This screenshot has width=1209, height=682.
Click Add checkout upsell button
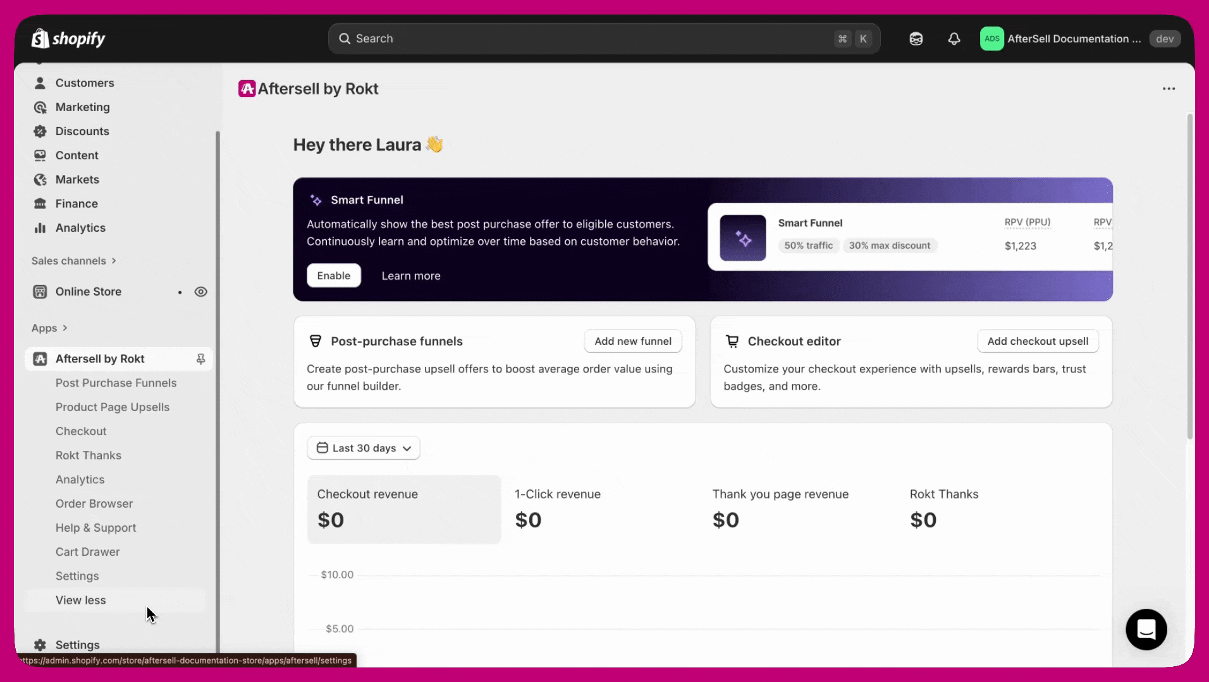point(1038,341)
